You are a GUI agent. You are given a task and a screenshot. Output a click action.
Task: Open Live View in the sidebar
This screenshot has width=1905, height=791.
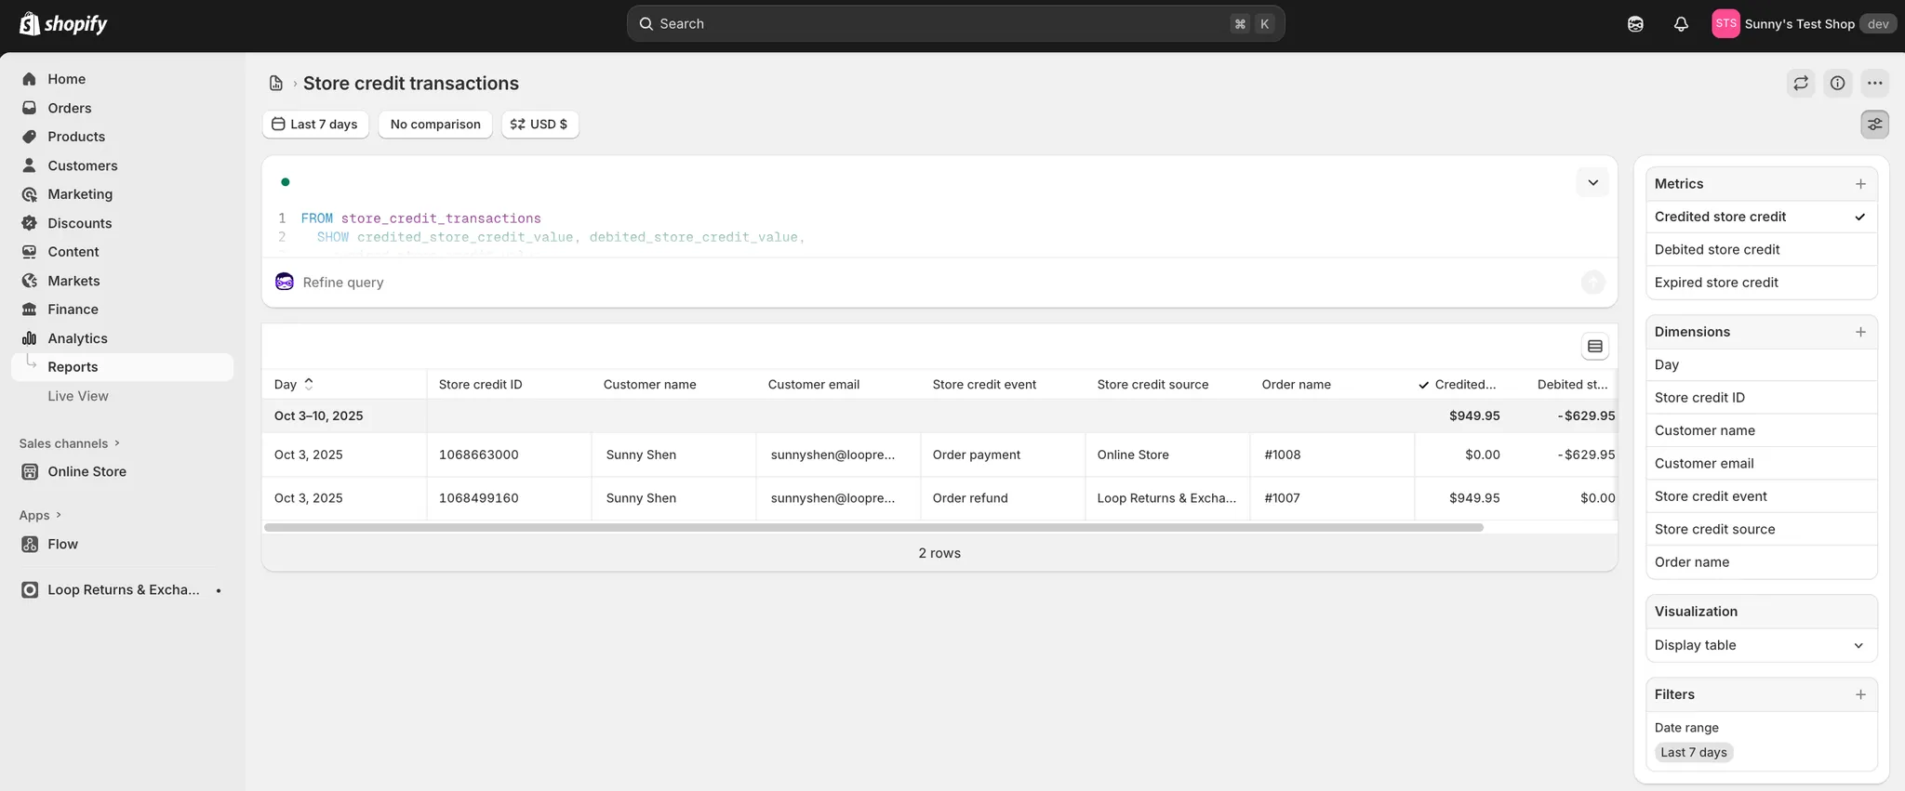78,396
